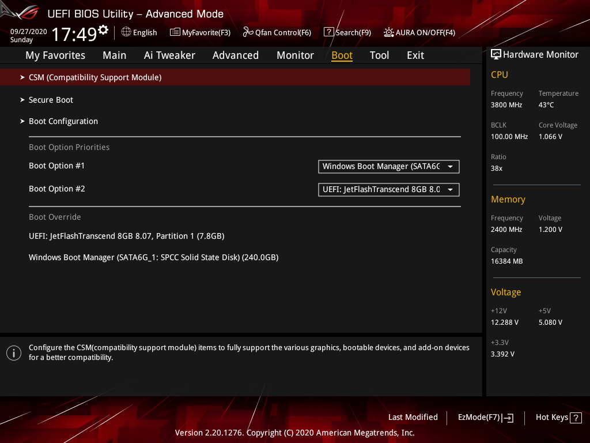Click +3.3V value 3.392 V
This screenshot has width=590, height=443.
click(x=502, y=354)
